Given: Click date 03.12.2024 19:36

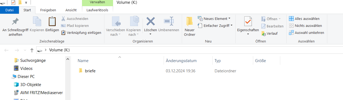Looking at the screenshot, I should click(181, 71).
